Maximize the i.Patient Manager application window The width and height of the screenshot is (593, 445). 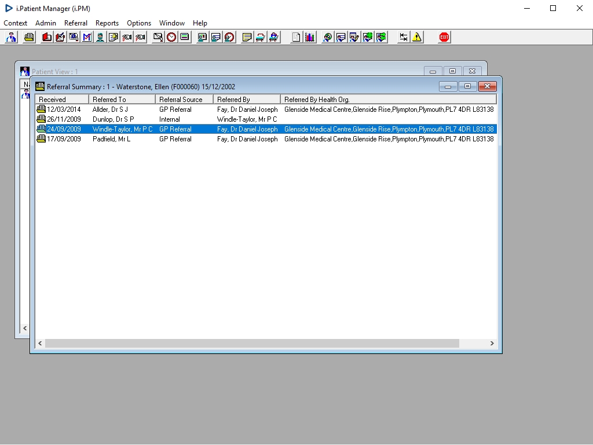point(553,8)
